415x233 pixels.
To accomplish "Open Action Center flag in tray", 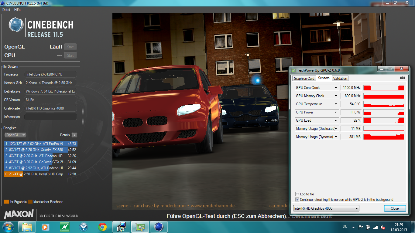I will point(361,227).
